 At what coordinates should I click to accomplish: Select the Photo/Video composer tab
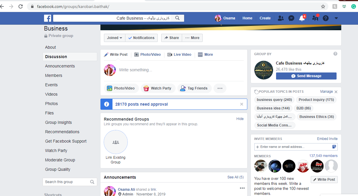click(147, 55)
